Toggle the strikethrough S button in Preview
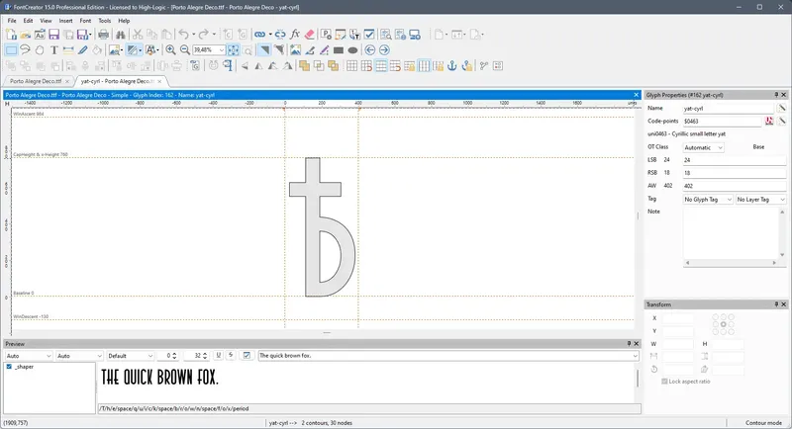This screenshot has width=792, height=429. click(x=231, y=356)
